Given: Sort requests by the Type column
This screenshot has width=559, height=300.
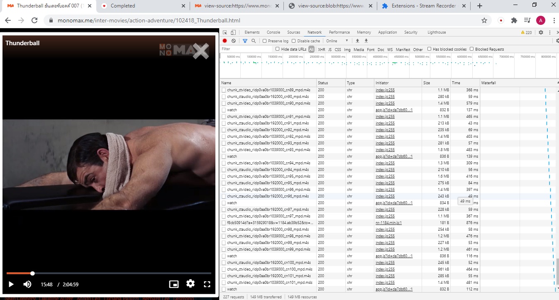Looking at the screenshot, I should pos(359,83).
